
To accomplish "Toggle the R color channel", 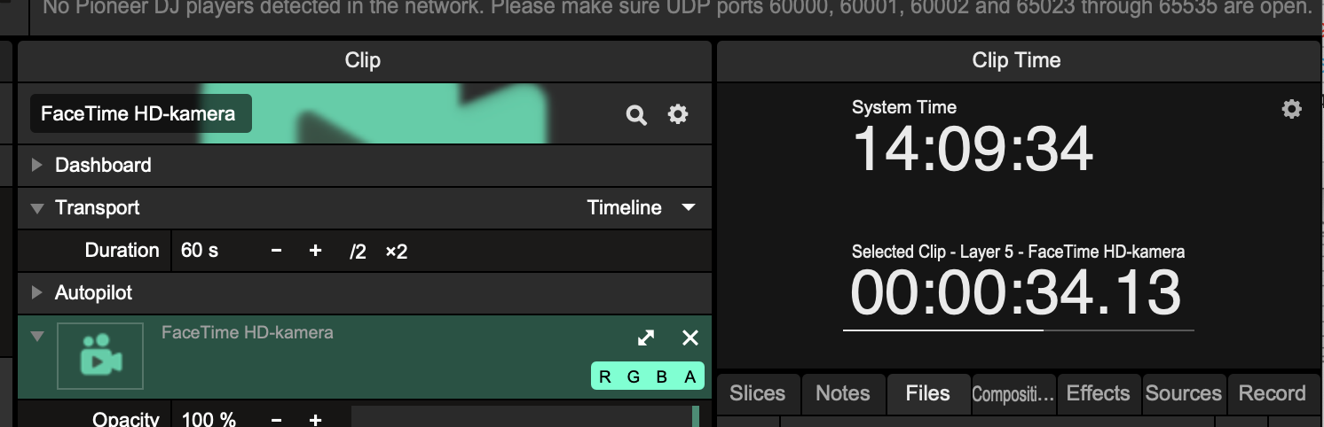I will [x=605, y=377].
